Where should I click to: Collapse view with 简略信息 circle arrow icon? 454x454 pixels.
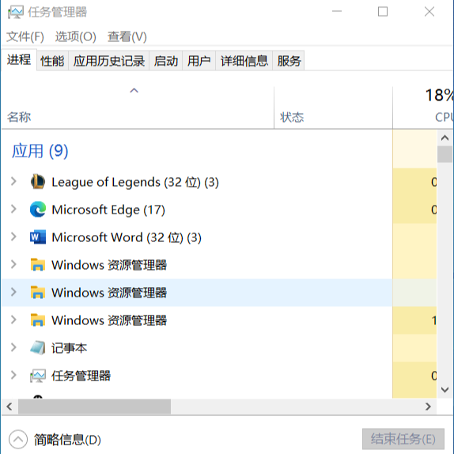point(18,439)
